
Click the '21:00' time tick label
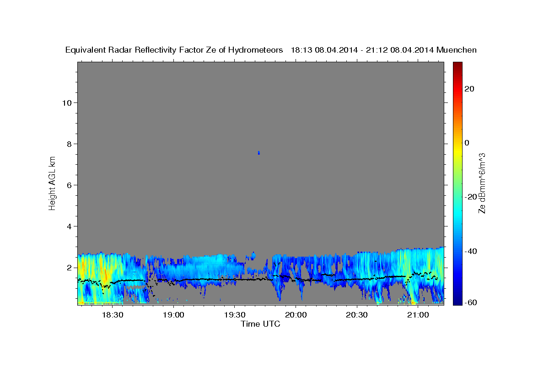click(x=418, y=315)
